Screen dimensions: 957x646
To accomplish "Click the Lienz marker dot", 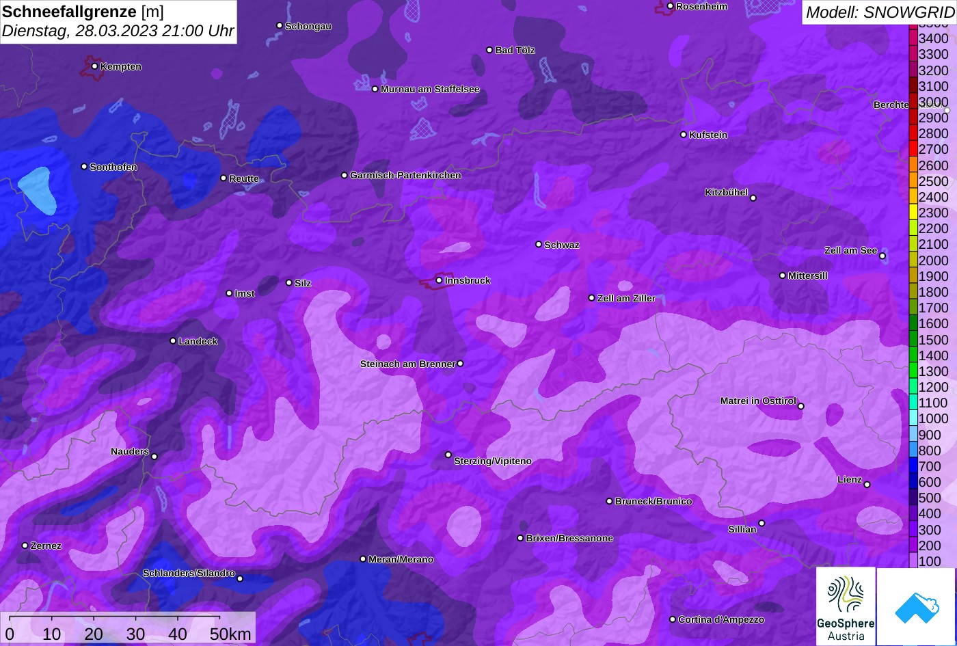I will pyautogui.click(x=867, y=485).
